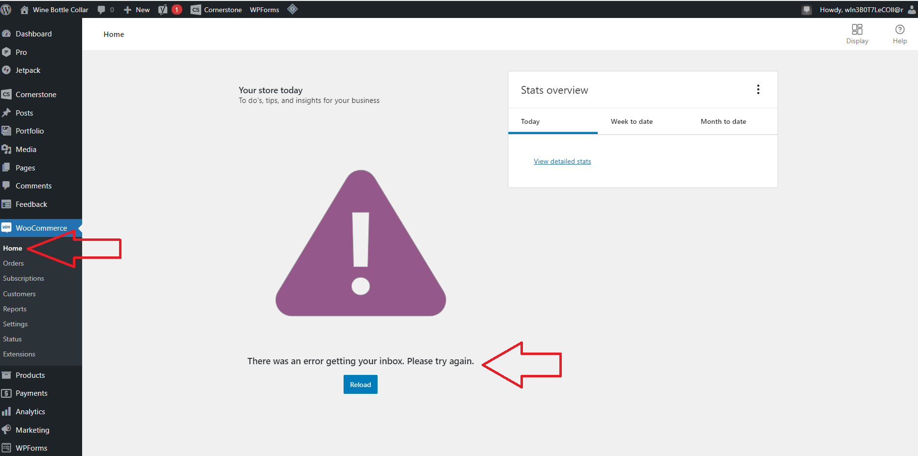Click the diamond icon next to WPForms
This screenshot has width=918, height=456.
point(292,9)
